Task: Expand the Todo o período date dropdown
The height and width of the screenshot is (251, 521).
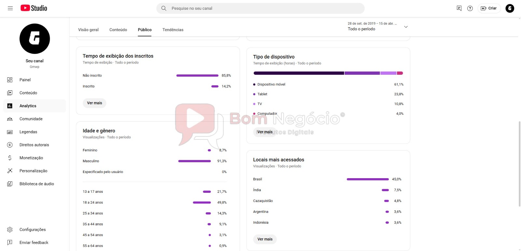Action: pyautogui.click(x=406, y=27)
